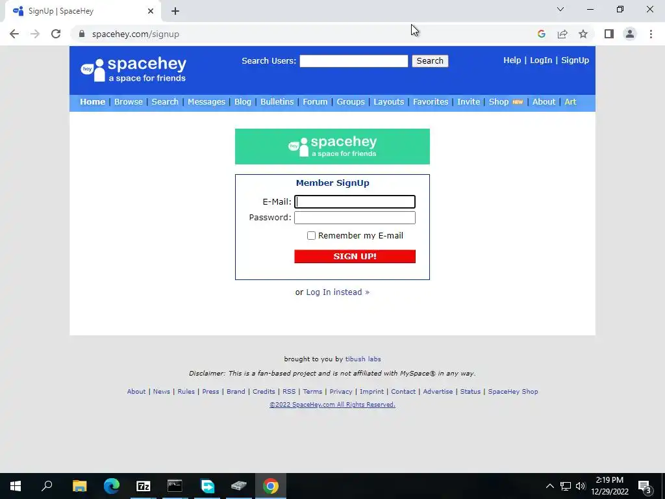The image size is (665, 499).
Task: Click the padlock site info icon
Action: pyautogui.click(x=82, y=34)
